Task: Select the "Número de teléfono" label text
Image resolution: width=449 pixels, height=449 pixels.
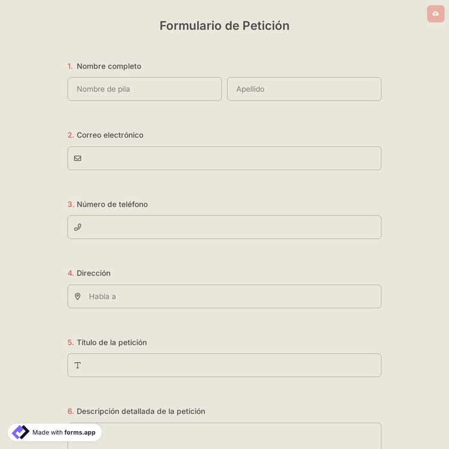Action: [x=112, y=204]
